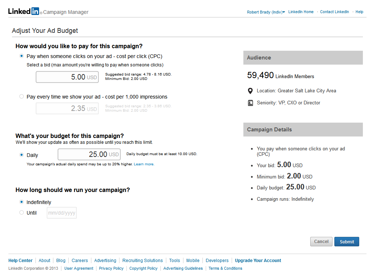Screen dimensions: 372x273
Task: Click 'Seniority: VP, CXO or Director' text
Action: pyautogui.click(x=288, y=103)
